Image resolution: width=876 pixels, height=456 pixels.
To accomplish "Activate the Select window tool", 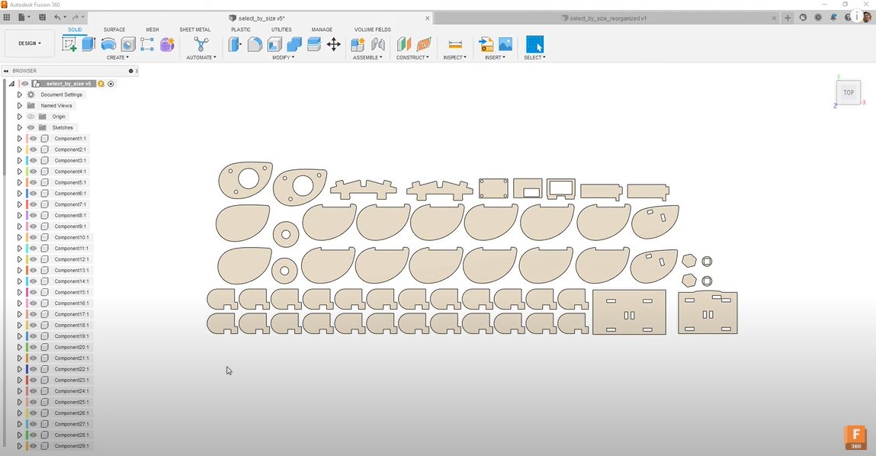I will (x=534, y=44).
